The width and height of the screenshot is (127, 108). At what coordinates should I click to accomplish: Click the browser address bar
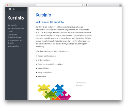coord(60,5)
